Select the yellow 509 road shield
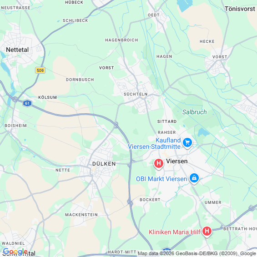This screenshot has width=257, height=257. 40,71
